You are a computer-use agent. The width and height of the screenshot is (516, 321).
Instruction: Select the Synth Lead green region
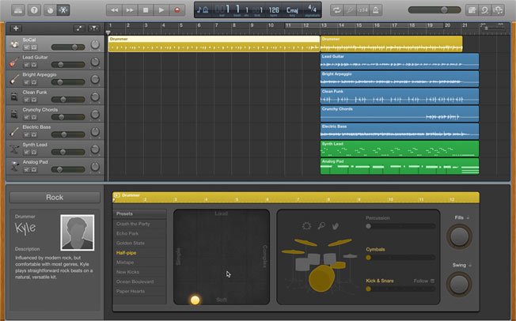coord(400,149)
